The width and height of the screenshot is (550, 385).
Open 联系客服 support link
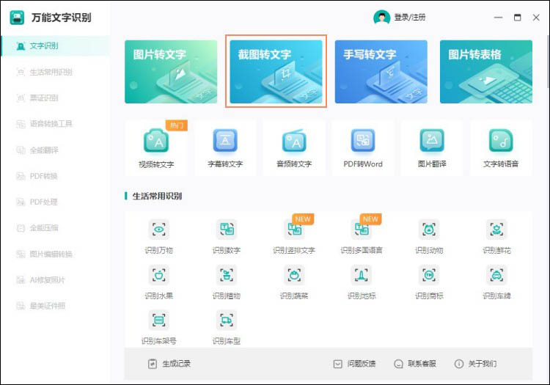coord(415,364)
